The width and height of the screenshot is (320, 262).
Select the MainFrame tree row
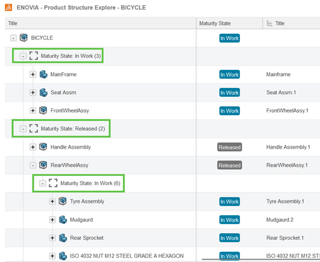point(64,75)
